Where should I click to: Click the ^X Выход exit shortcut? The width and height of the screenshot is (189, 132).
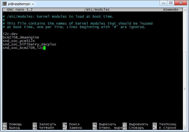point(11,128)
